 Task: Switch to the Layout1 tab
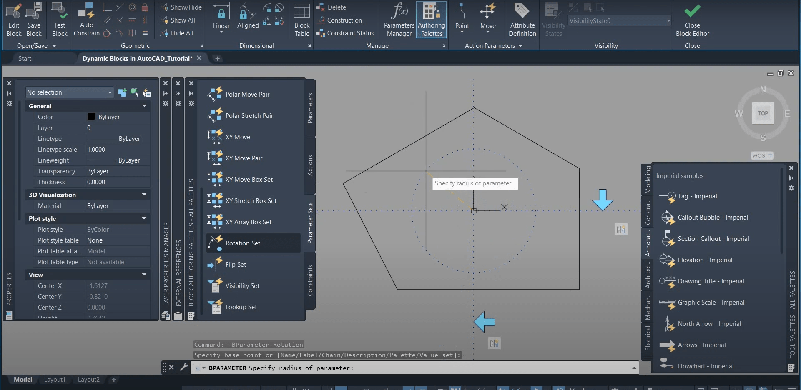click(x=55, y=379)
